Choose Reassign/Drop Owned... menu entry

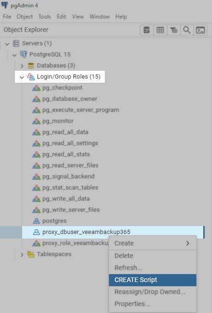pos(152,292)
